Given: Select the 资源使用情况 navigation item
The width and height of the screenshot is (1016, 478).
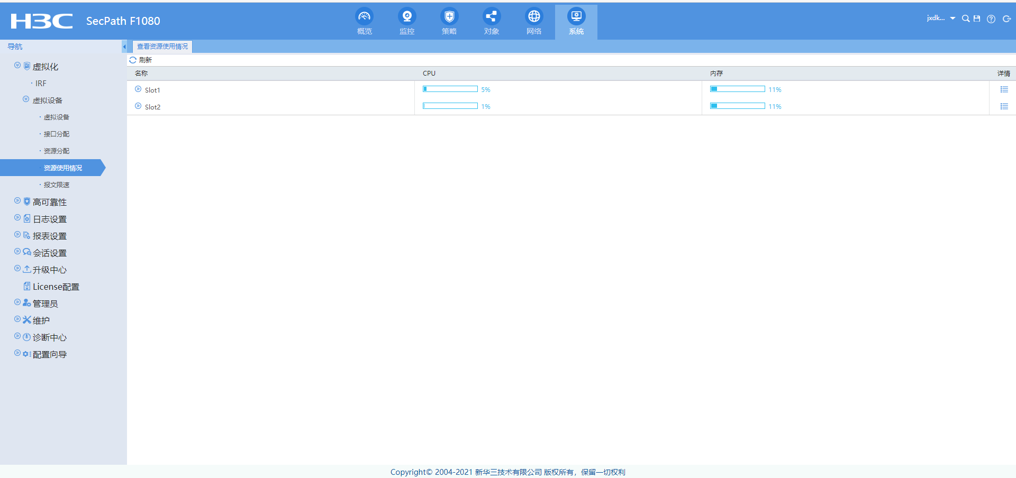Looking at the screenshot, I should click(53, 168).
